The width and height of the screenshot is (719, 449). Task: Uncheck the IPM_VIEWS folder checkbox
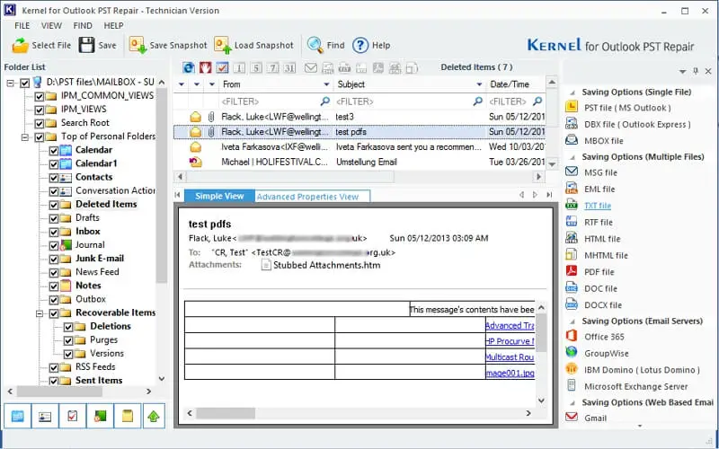coord(40,110)
